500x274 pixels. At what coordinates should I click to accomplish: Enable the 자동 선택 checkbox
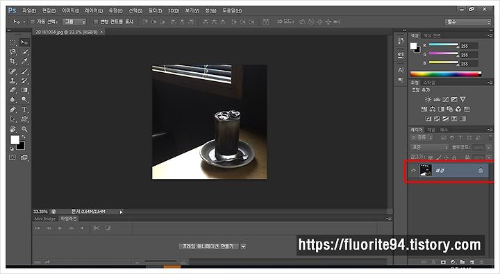pyautogui.click(x=33, y=22)
